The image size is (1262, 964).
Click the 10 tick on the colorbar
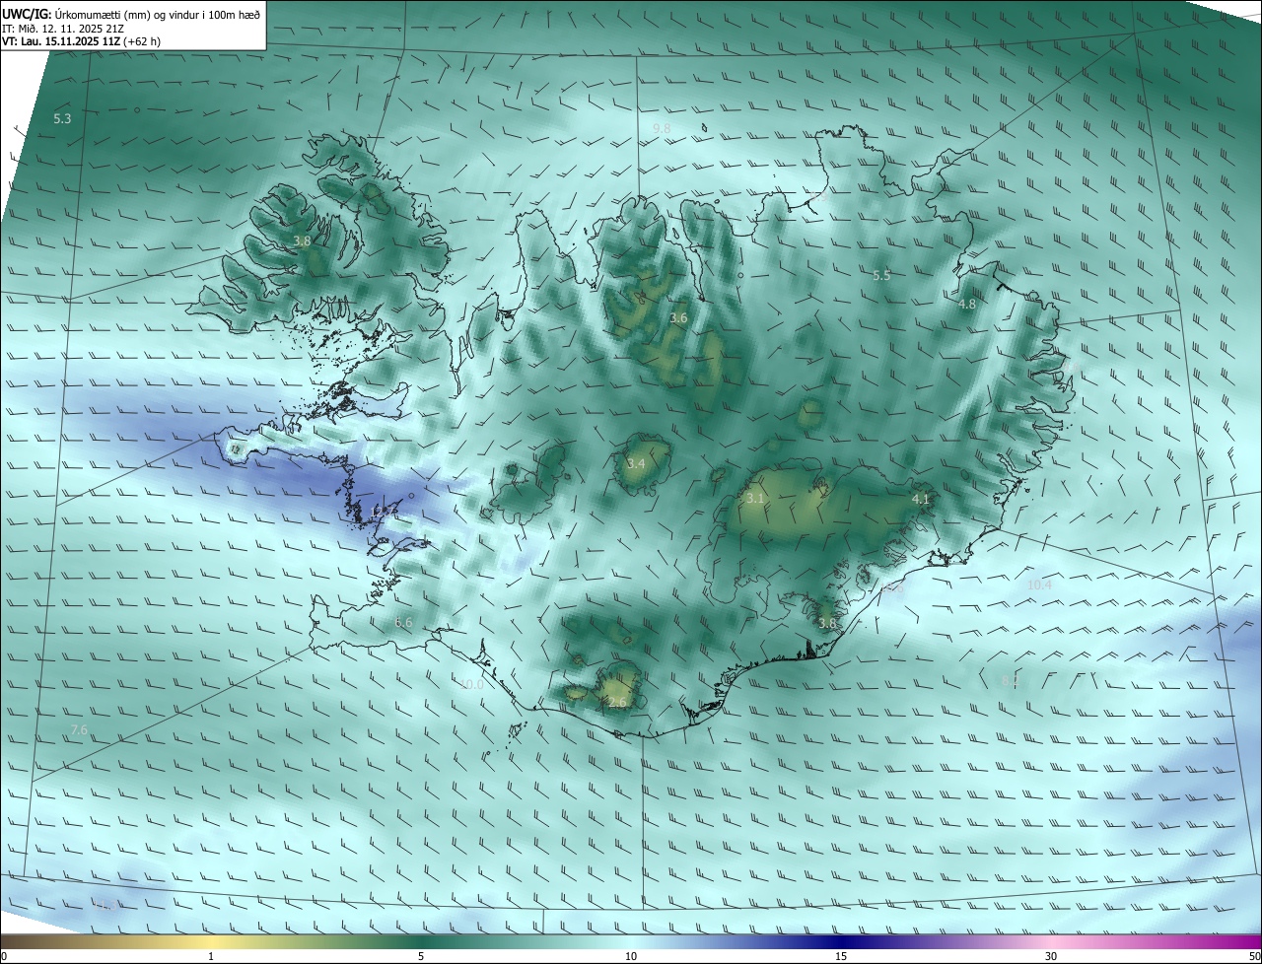click(631, 956)
